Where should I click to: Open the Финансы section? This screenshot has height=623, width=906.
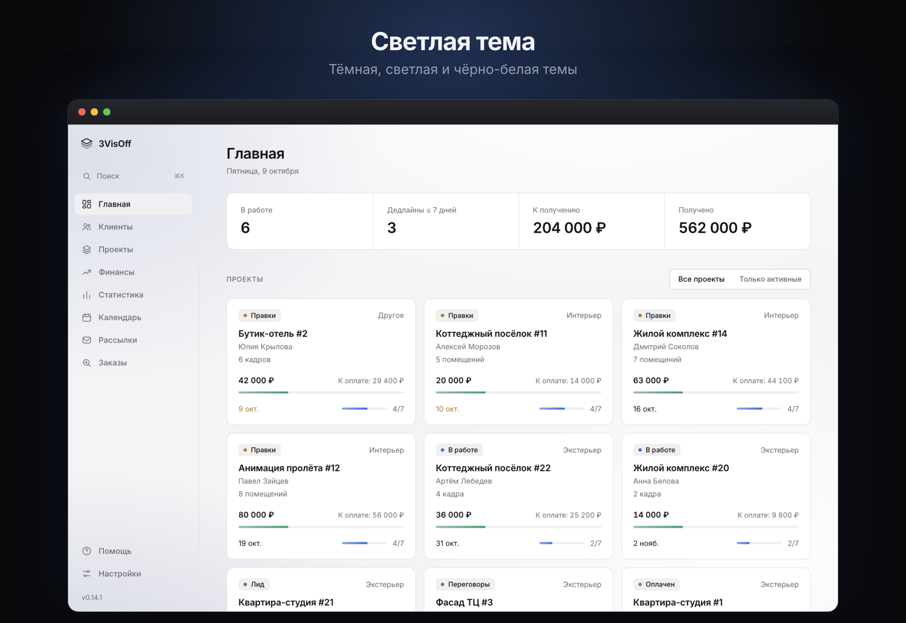point(133,272)
